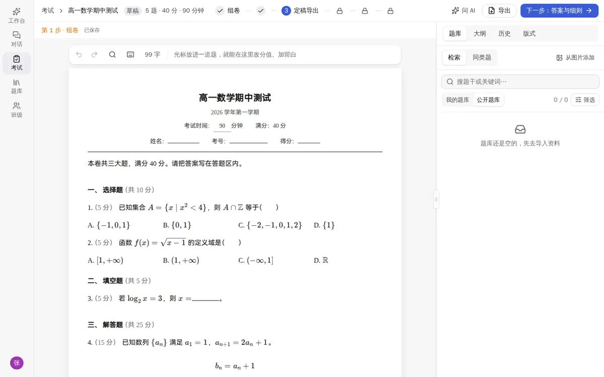Click the 考号 blank line
This screenshot has height=377, width=604.
coord(249,142)
